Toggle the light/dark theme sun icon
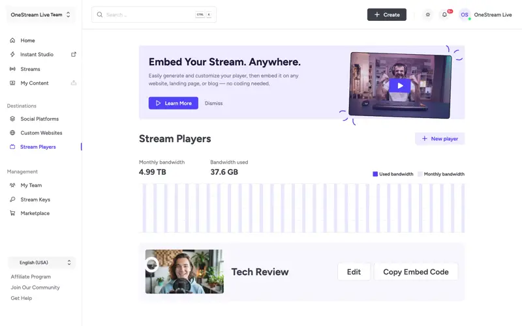 [x=428, y=14]
